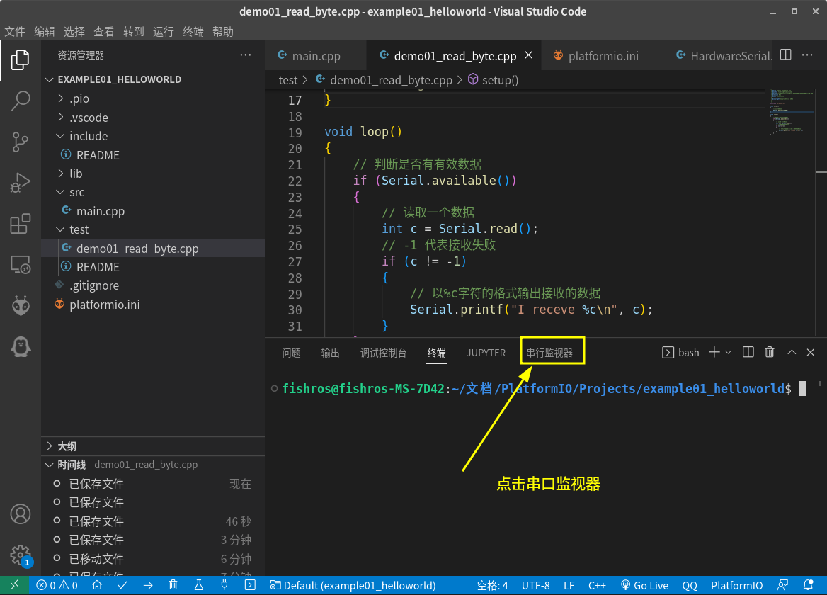
Task: Click PlatformIO Upload arrow in status bar
Action: (x=148, y=586)
